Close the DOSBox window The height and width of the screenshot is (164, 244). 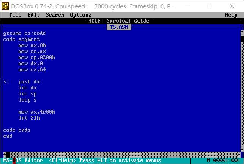232,6
